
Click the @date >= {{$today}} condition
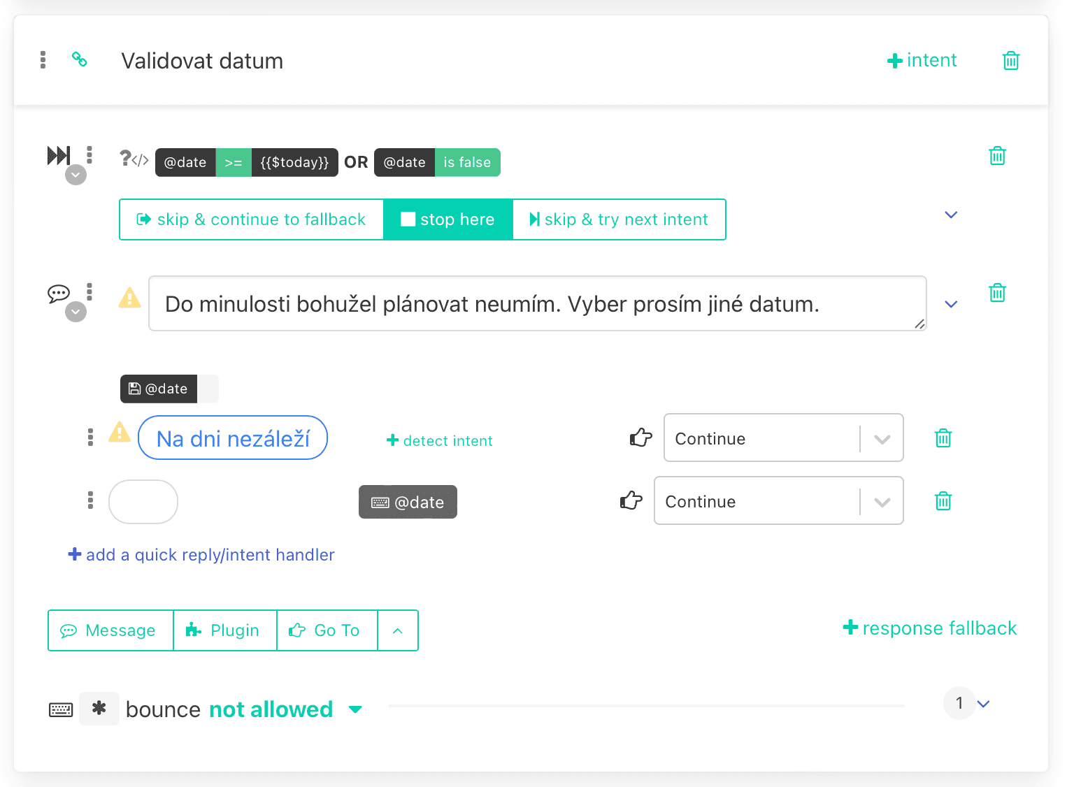click(247, 162)
